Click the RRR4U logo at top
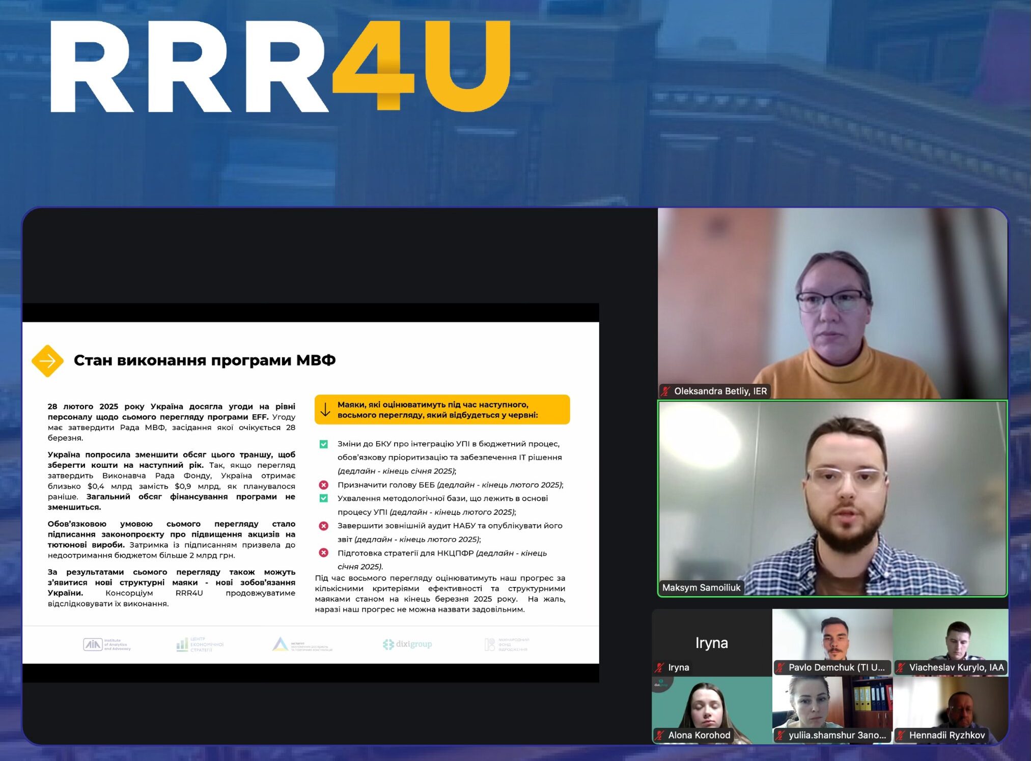Screen dimensions: 1031x761 [x=280, y=66]
